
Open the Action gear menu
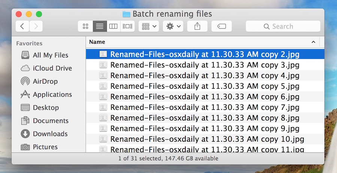click(173, 26)
